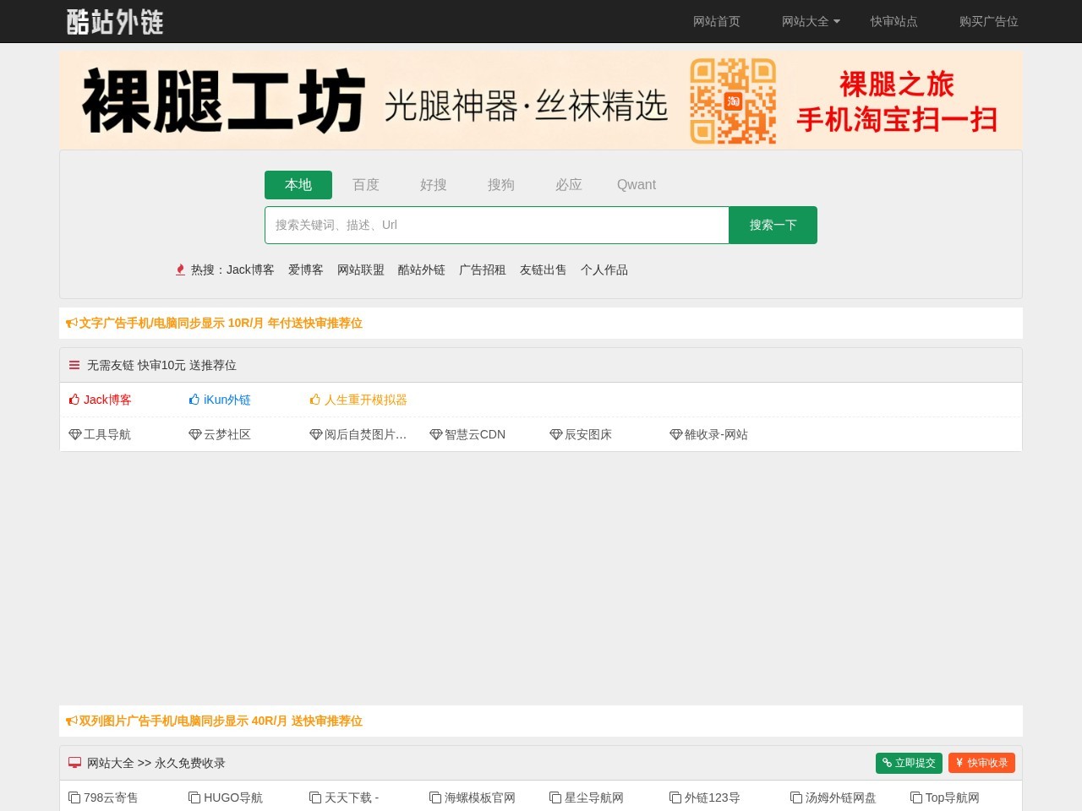This screenshot has width=1082, height=811.
Task: Click the 酷站外链 site logo
Action: [x=114, y=21]
